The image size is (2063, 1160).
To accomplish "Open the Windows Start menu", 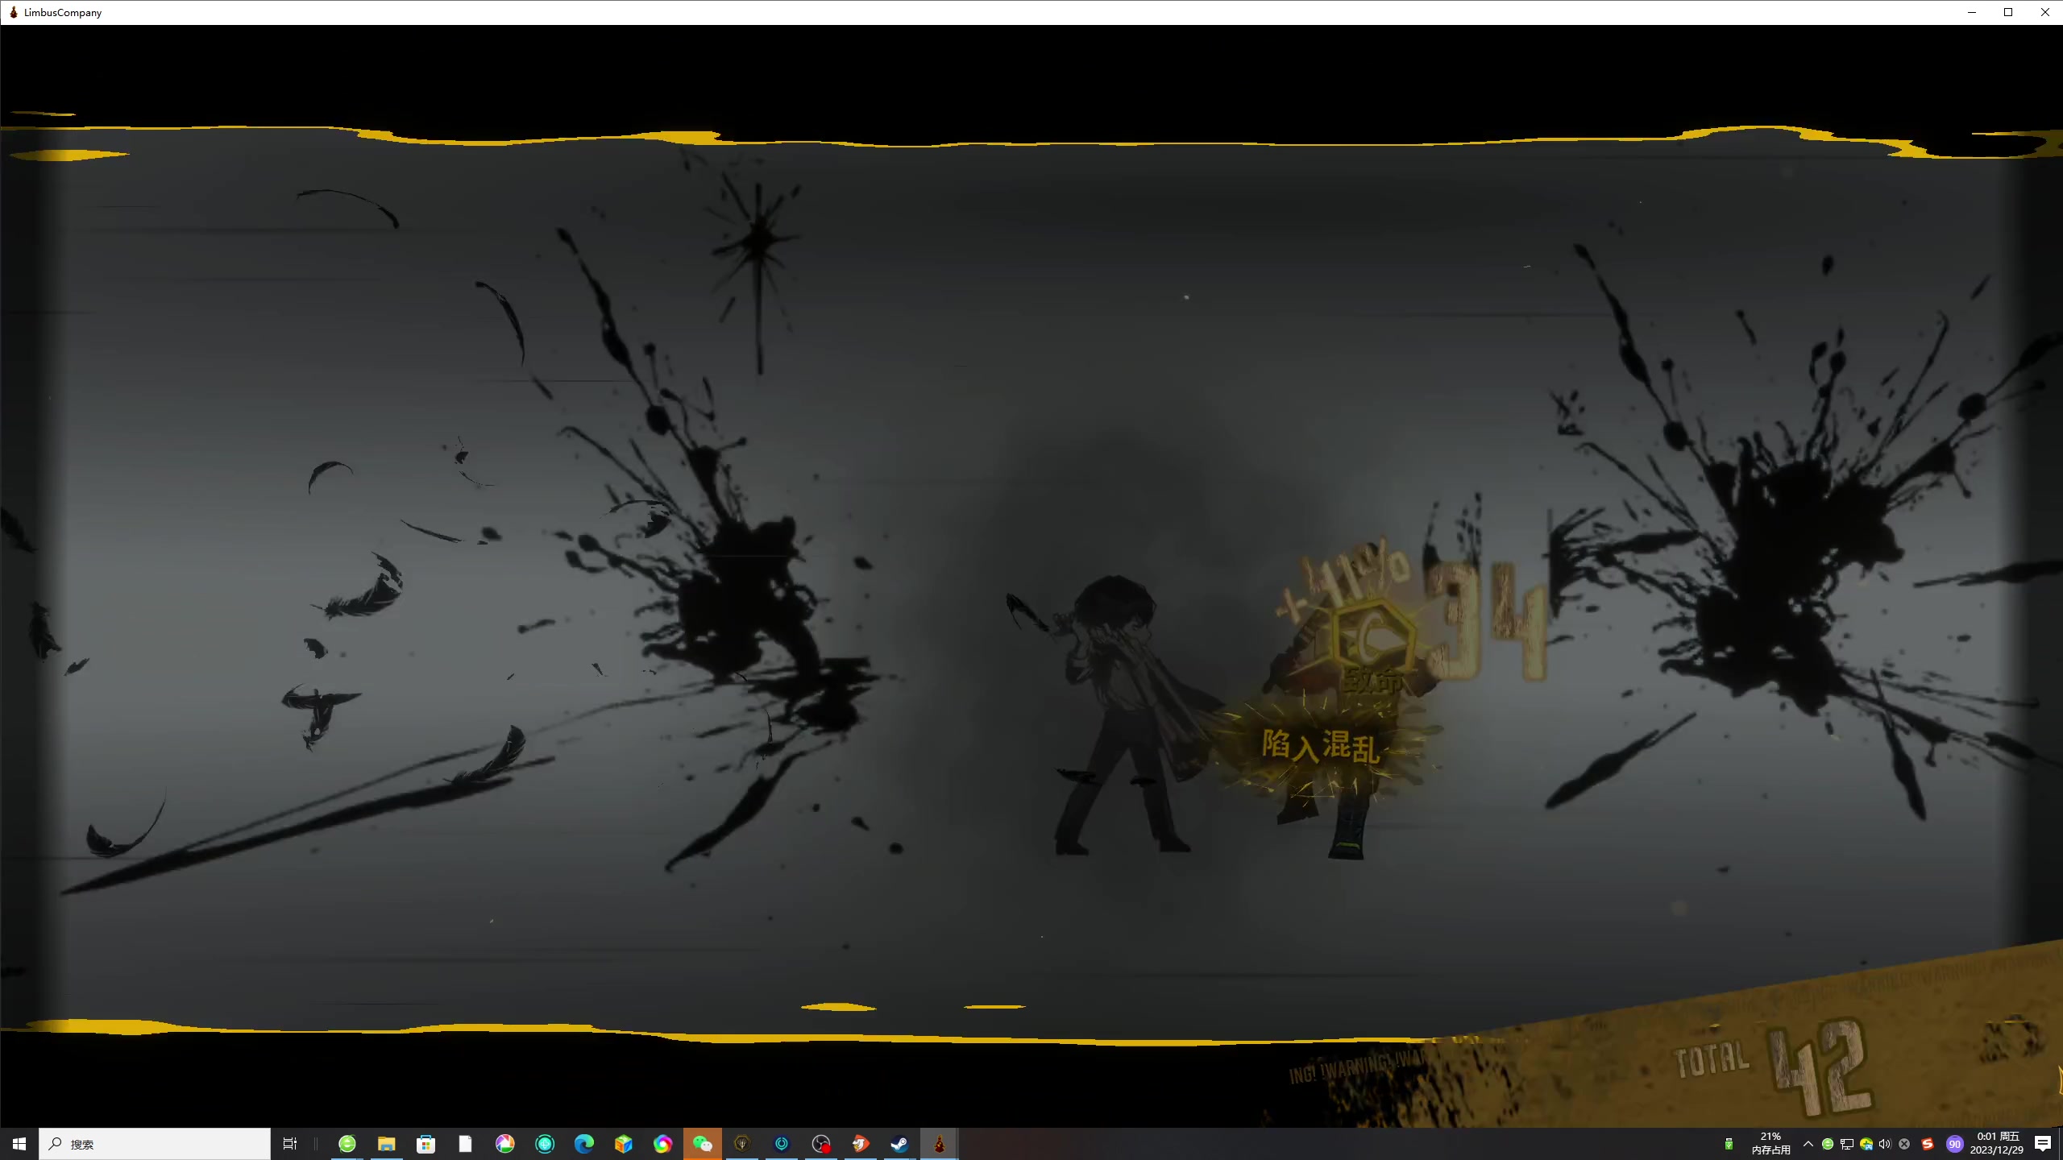I will click(x=19, y=1144).
